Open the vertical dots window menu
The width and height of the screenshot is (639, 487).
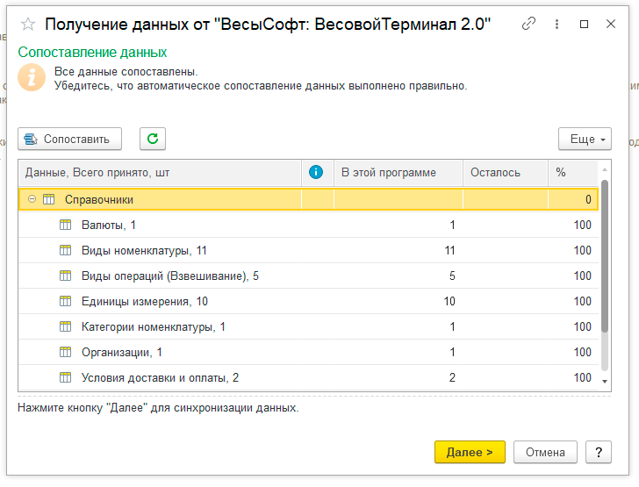pyautogui.click(x=556, y=25)
